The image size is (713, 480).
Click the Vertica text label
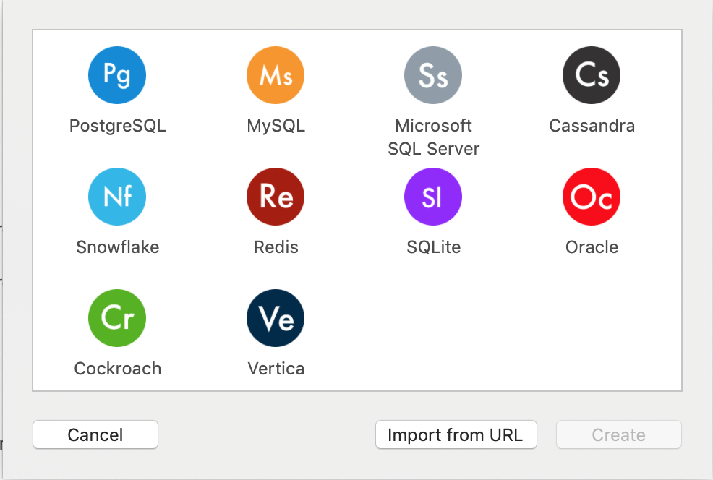click(x=276, y=369)
